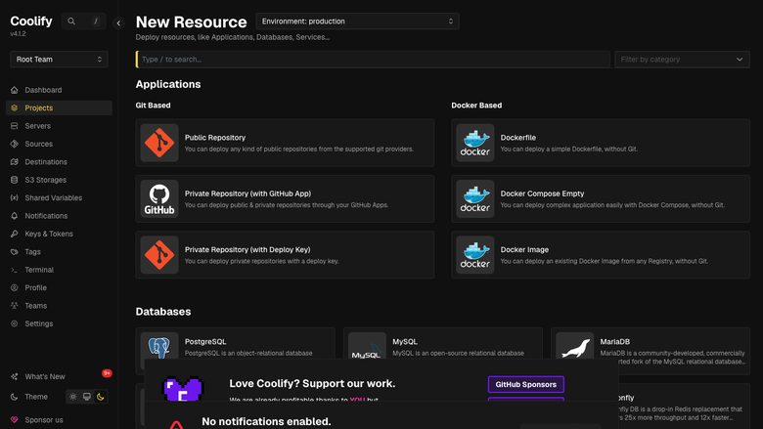This screenshot has height=429, width=763.
Task: Open the Root Team selector
Action: pyautogui.click(x=59, y=60)
